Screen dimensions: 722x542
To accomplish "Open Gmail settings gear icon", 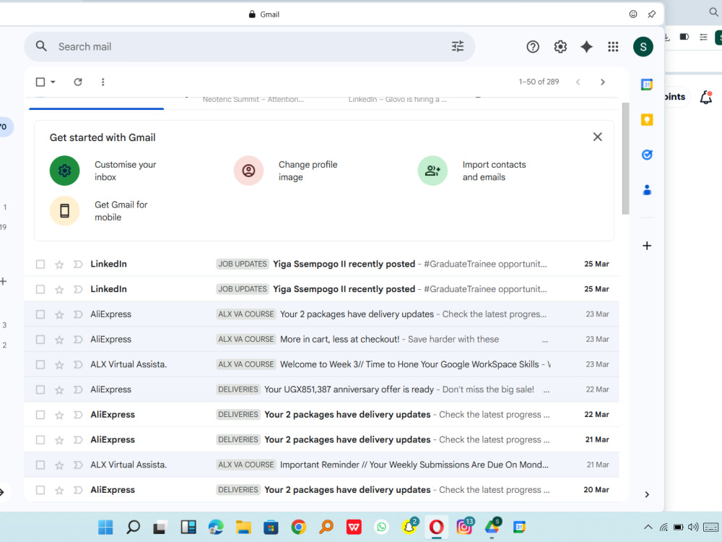I will click(x=560, y=46).
